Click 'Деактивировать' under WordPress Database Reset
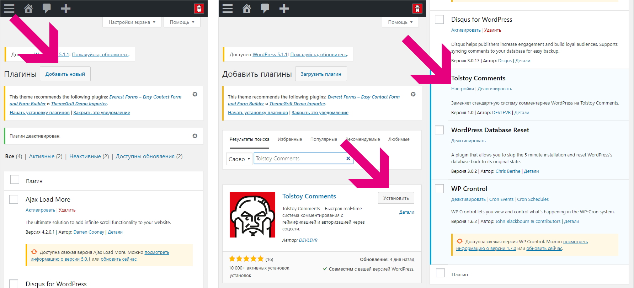This screenshot has height=288, width=634. 468,141
